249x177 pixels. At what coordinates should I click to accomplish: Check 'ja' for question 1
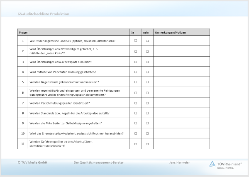tap(136, 41)
